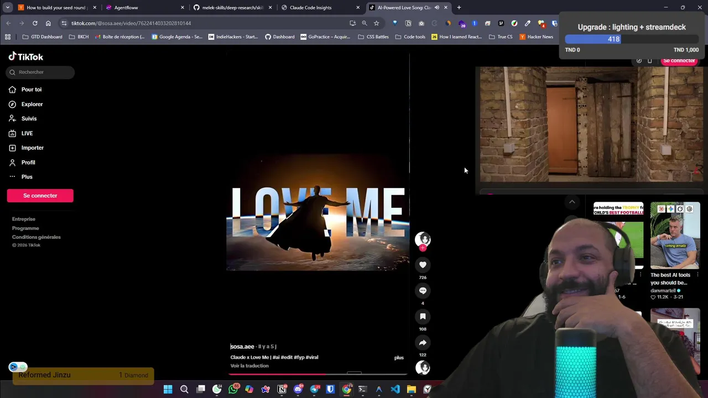Open Conditions générales footer link
Screen dimensions: 708x398
click(x=37, y=237)
